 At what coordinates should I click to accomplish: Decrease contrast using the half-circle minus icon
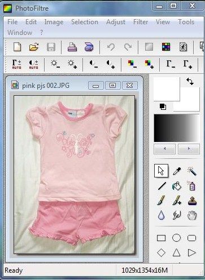(x=93, y=64)
